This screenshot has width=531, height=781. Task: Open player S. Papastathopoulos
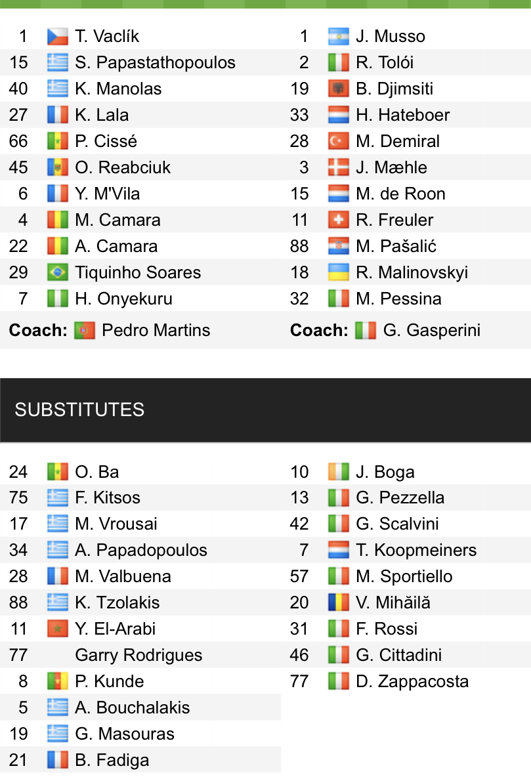155,62
